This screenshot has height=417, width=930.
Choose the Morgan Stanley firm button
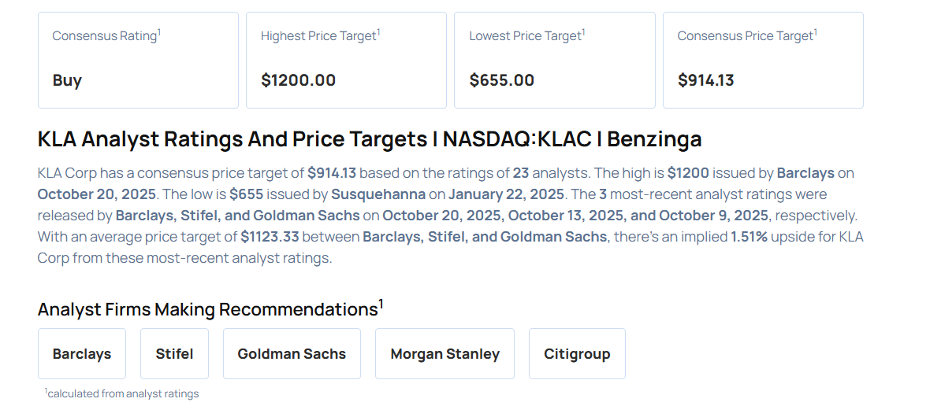pyautogui.click(x=445, y=354)
